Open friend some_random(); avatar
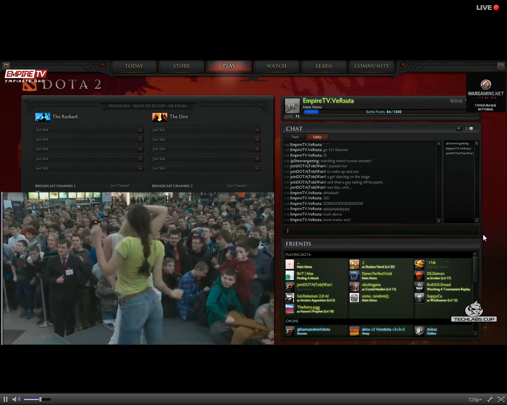The image size is (507, 405). click(x=354, y=298)
